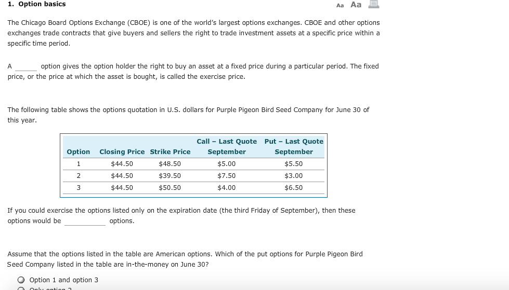
Task: Click the 'Closing Price' column header
Action: [x=122, y=151]
